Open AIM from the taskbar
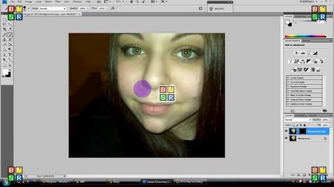The width and height of the screenshot is (334, 187). (x=90, y=182)
